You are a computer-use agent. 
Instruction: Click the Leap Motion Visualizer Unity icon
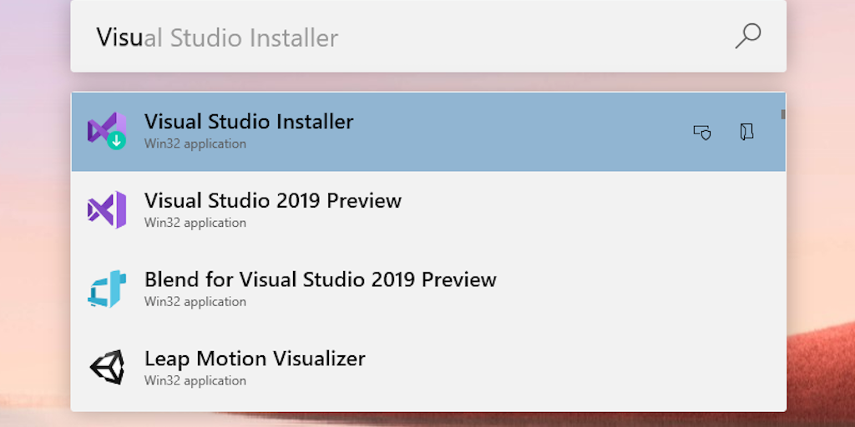[x=107, y=367]
